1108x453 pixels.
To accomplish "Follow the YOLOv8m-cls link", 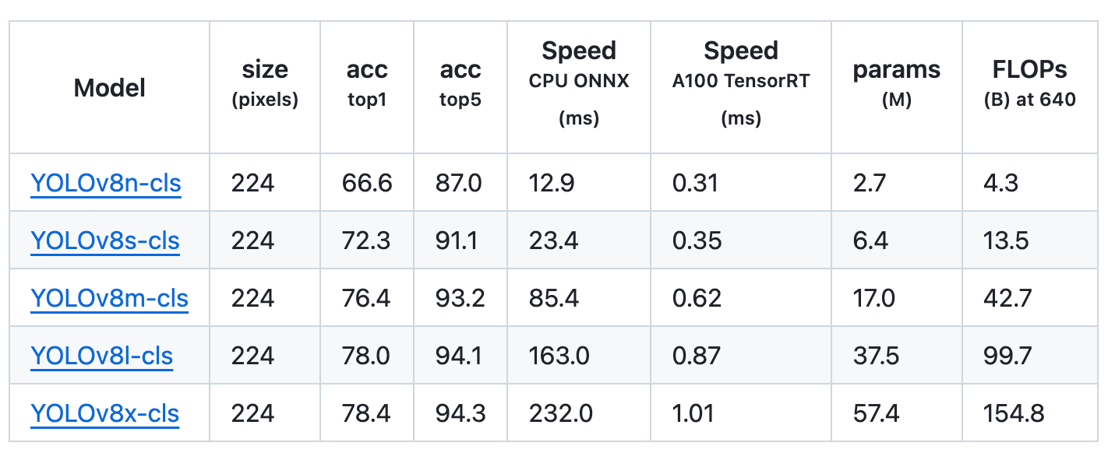I will 109,299.
